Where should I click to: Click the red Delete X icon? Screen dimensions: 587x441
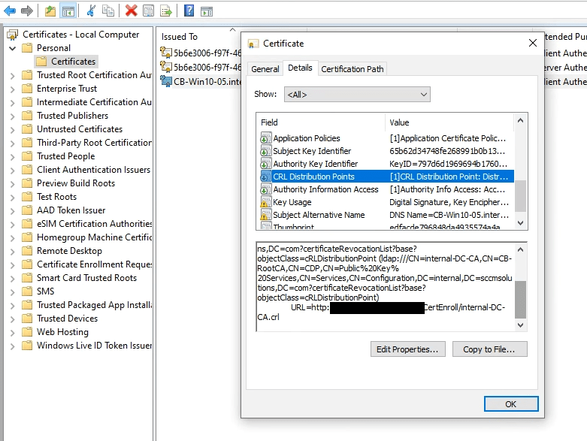(131, 11)
